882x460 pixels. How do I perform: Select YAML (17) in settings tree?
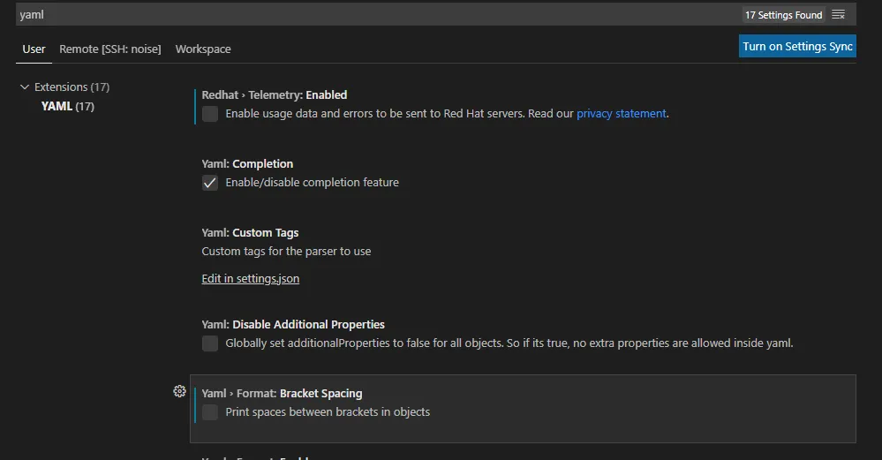pos(67,107)
